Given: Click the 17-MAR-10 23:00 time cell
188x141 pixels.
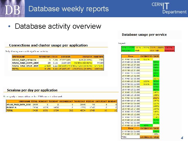Looking at the screenshot, I should click(x=131, y=126).
